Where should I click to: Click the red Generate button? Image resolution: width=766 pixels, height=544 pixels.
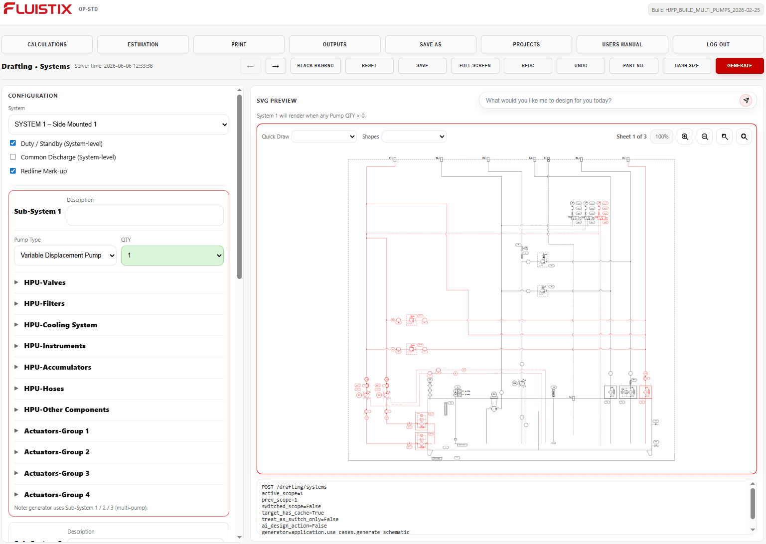(x=740, y=66)
